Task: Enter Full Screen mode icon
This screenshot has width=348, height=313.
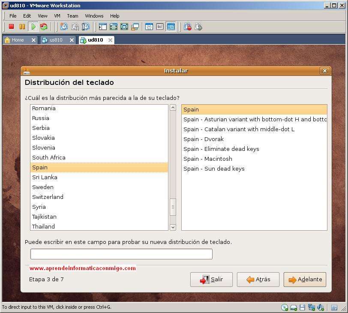Action: (x=124, y=27)
